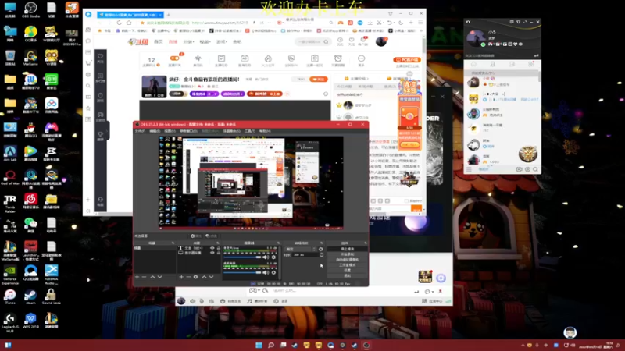Move source down in OBS Sources panel
625x351 pixels.
pos(211,277)
